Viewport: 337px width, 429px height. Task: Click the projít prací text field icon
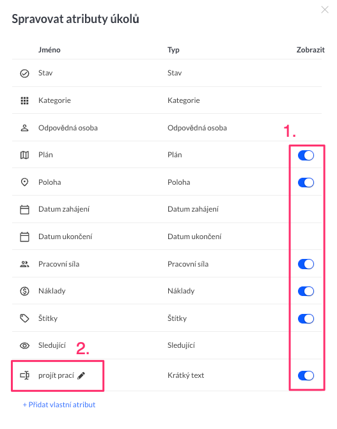(25, 375)
